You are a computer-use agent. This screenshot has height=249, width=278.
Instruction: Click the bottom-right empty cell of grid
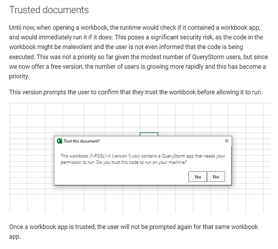(267, 204)
